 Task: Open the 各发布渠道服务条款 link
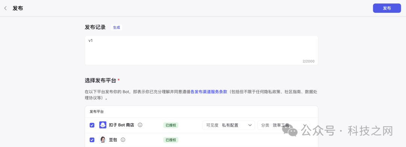209,92
